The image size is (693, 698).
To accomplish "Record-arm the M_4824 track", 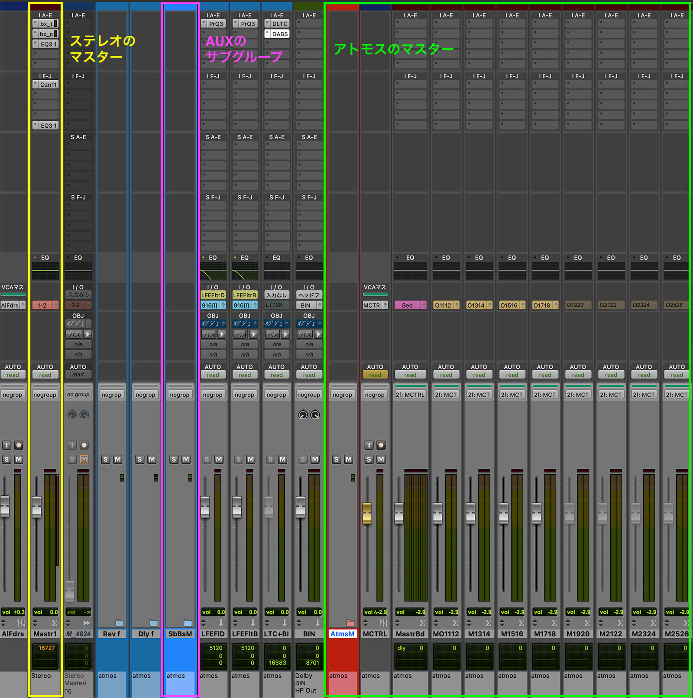I will (84, 445).
